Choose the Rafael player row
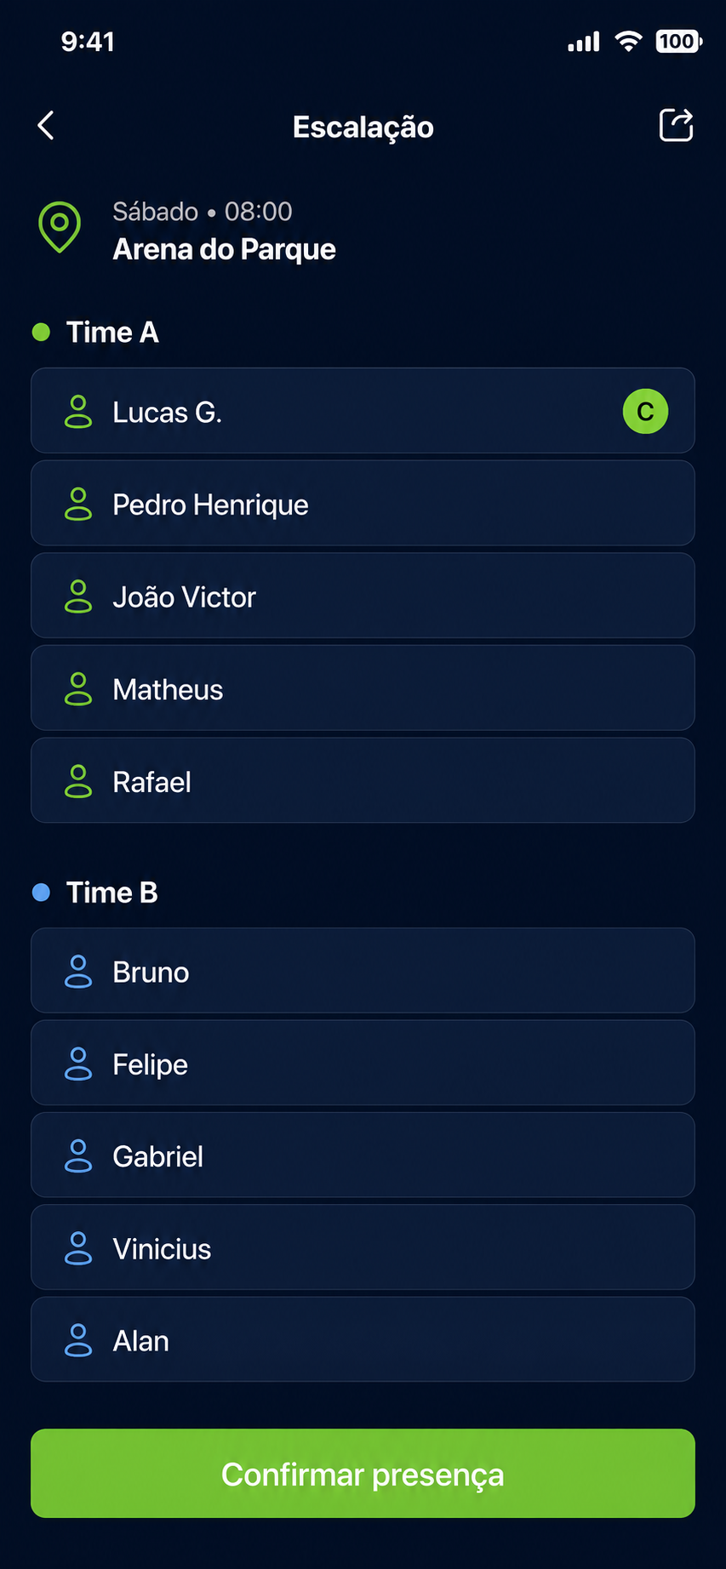The height and width of the screenshot is (1569, 726). pos(363,780)
